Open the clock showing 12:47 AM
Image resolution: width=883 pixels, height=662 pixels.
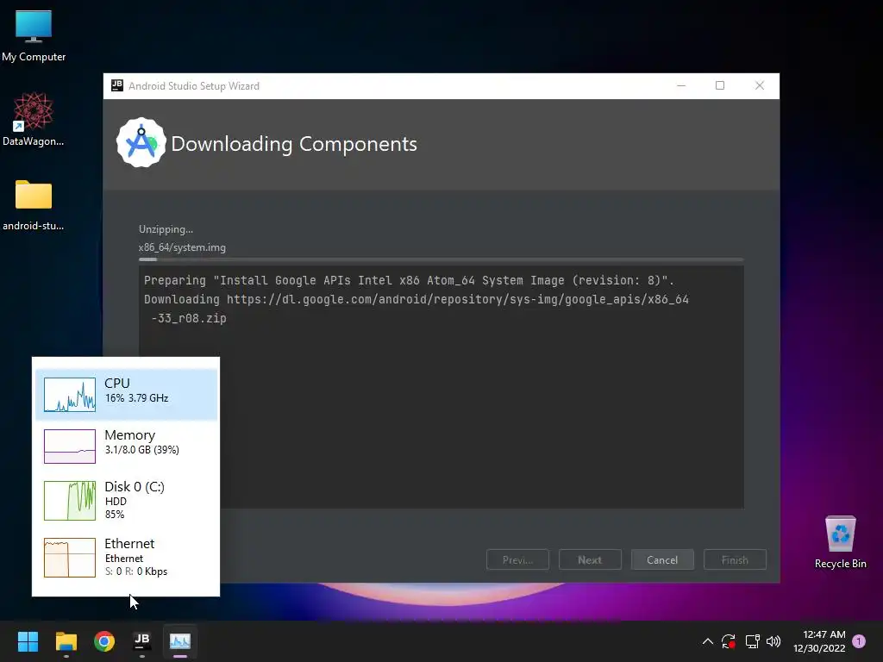[824, 634]
